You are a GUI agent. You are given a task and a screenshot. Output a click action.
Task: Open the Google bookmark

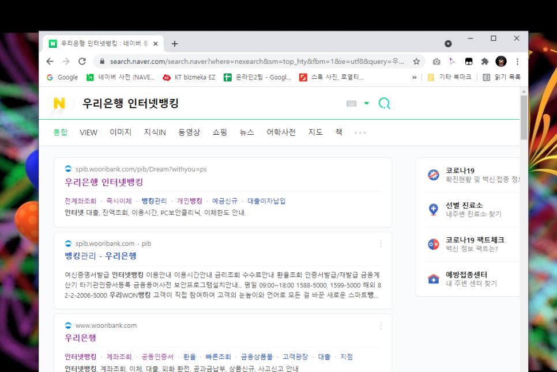click(x=62, y=77)
